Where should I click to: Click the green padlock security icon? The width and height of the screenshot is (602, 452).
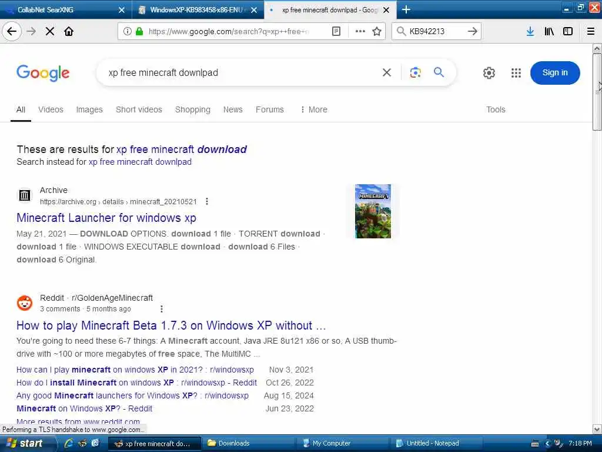(x=140, y=31)
